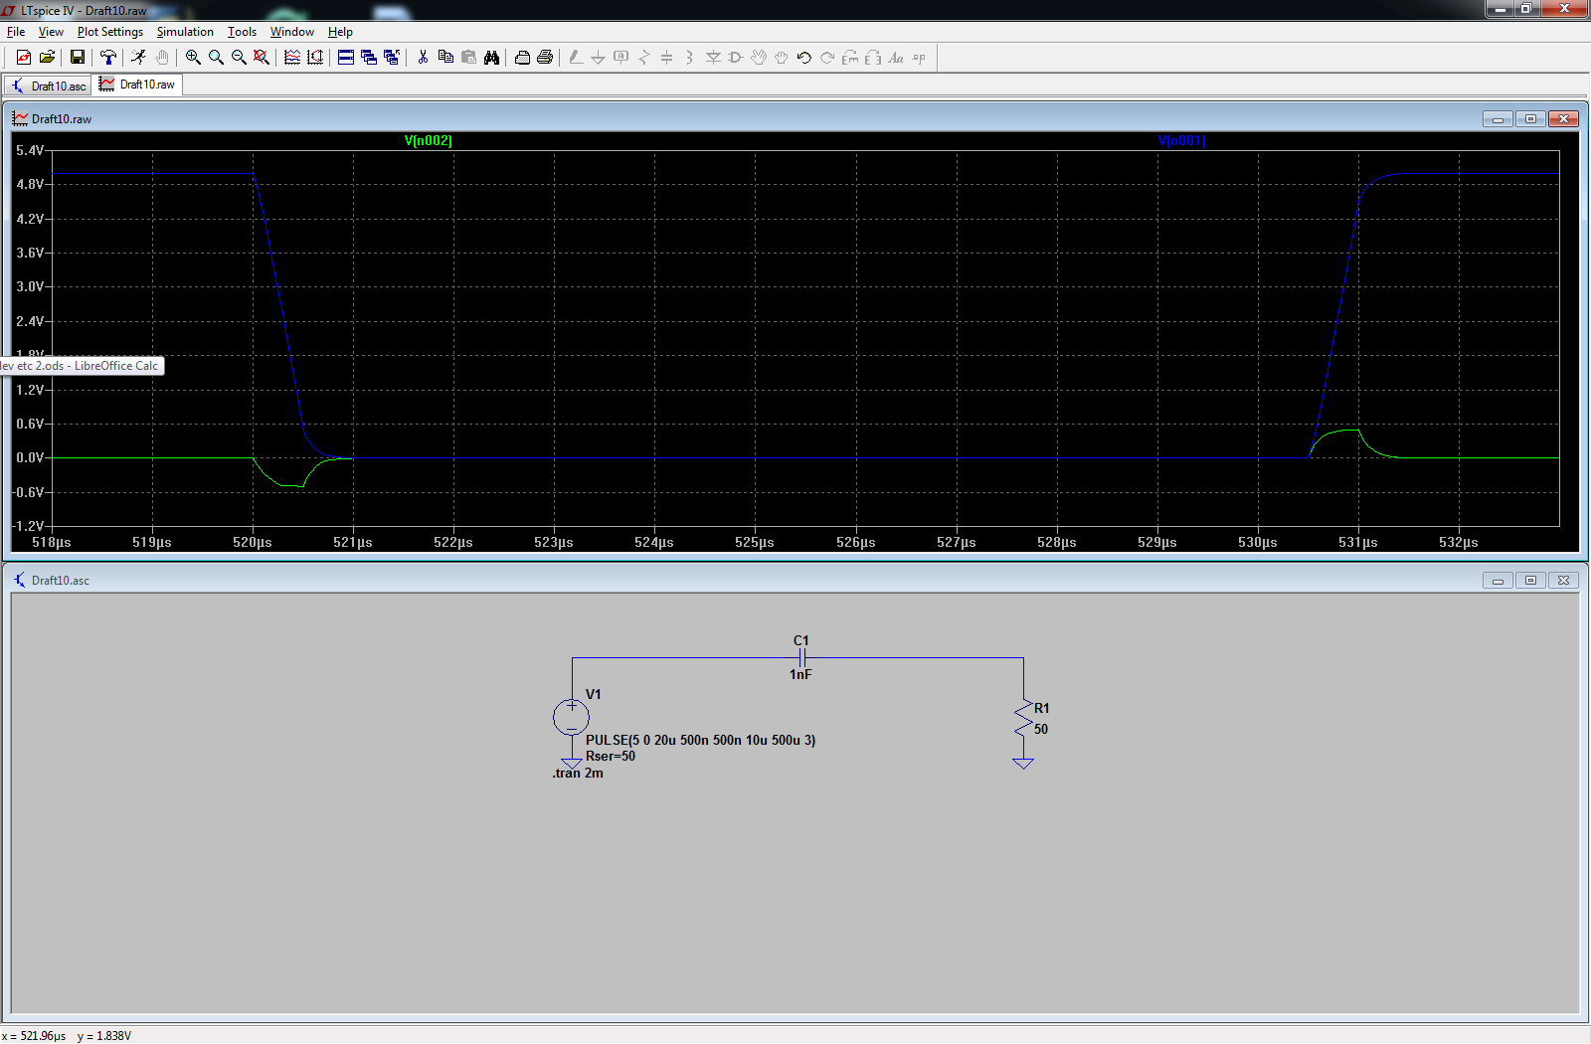Switch to the Draft10.asc tab

click(x=48, y=86)
